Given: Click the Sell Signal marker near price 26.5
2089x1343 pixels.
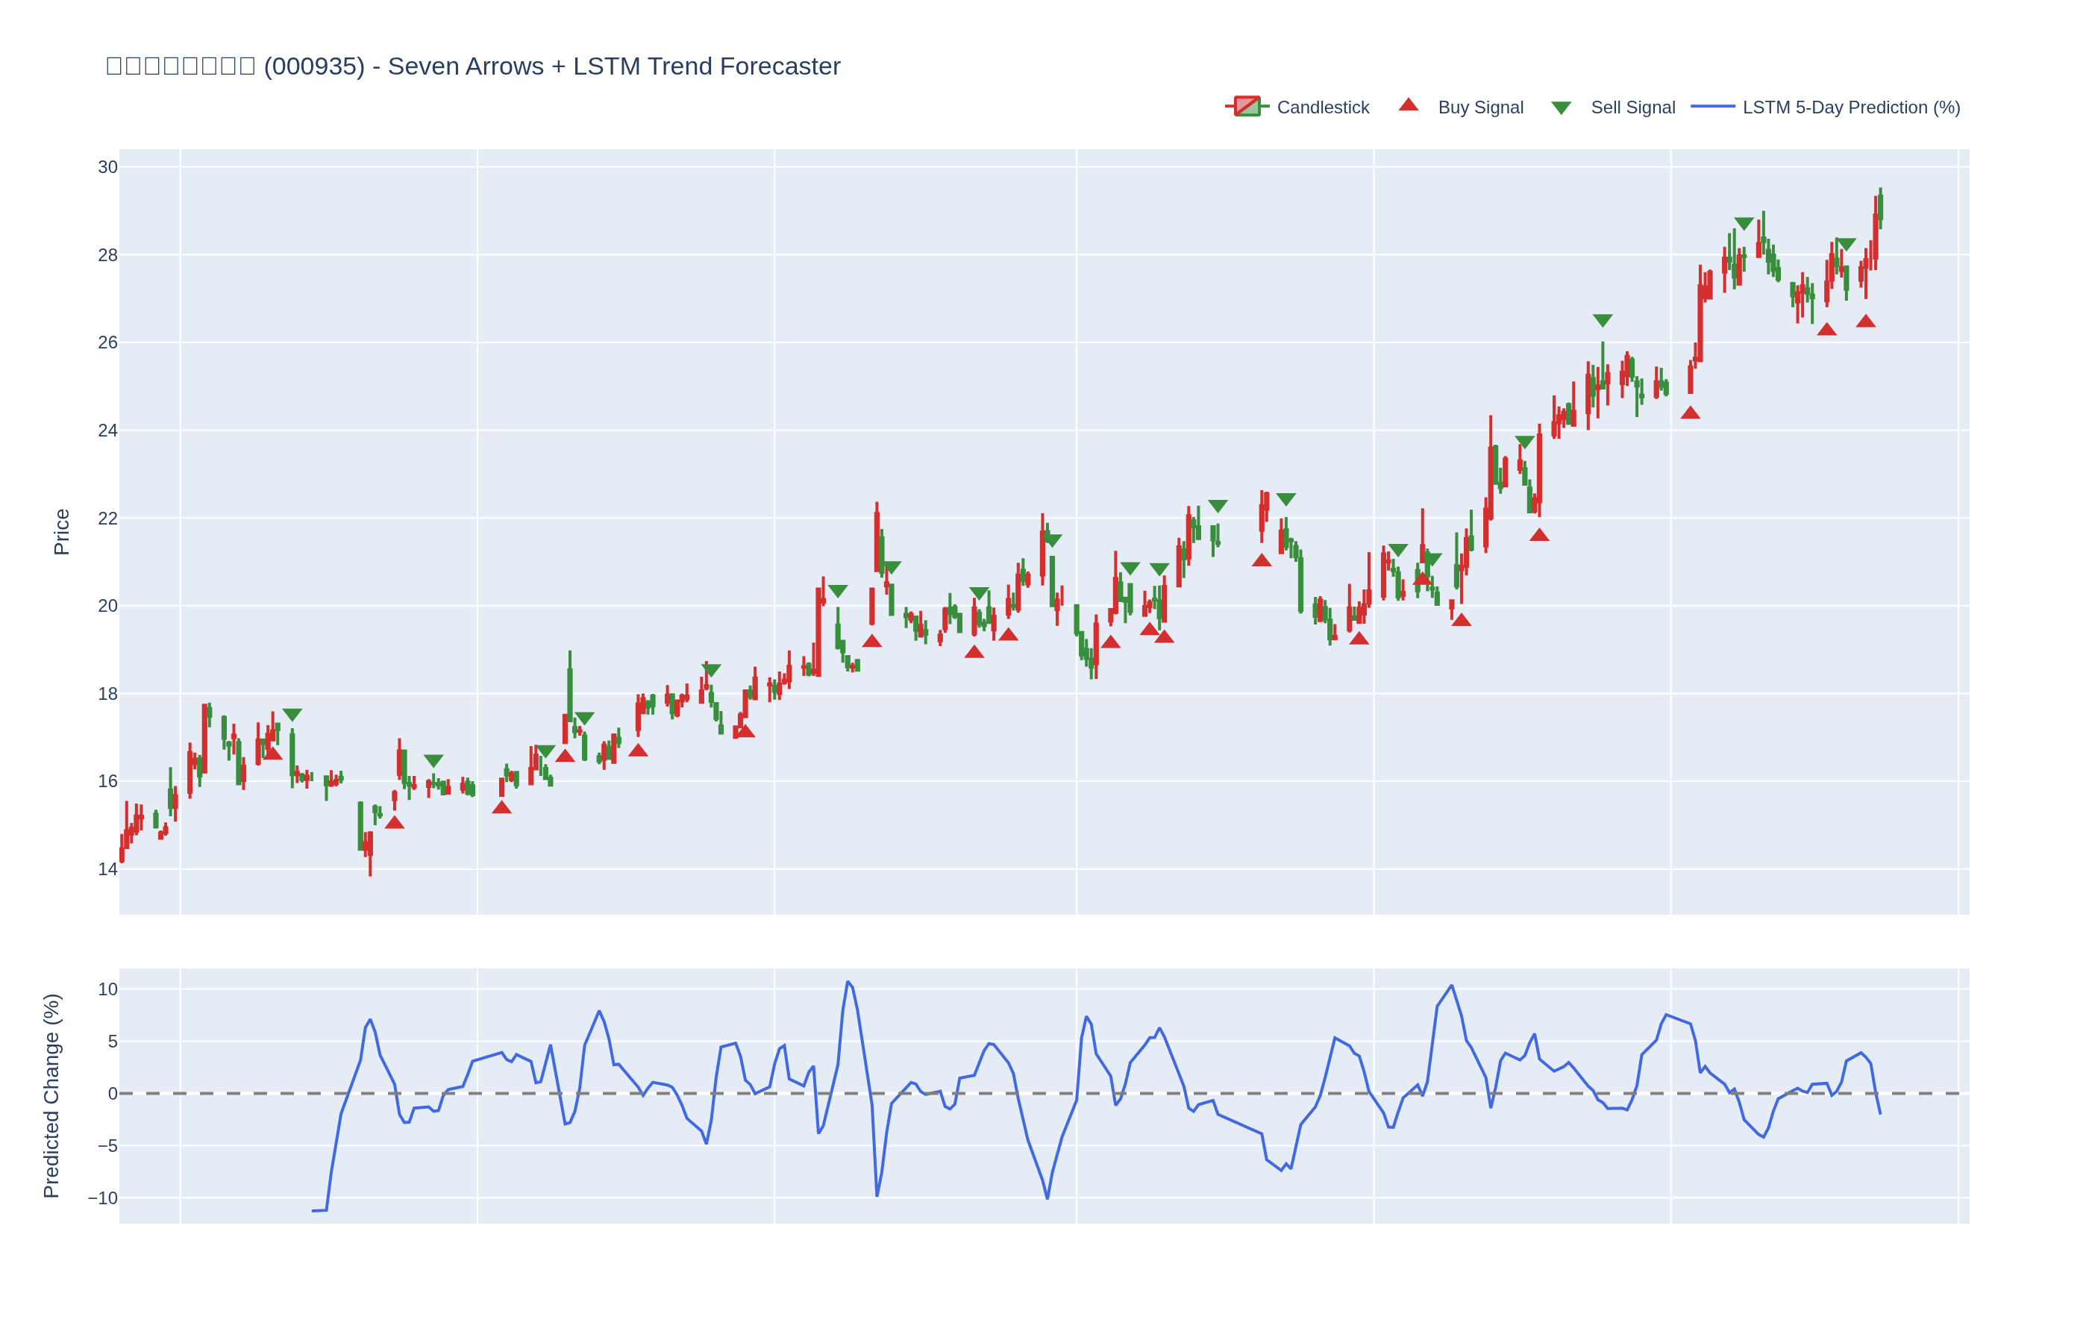Looking at the screenshot, I should coord(1603,320).
